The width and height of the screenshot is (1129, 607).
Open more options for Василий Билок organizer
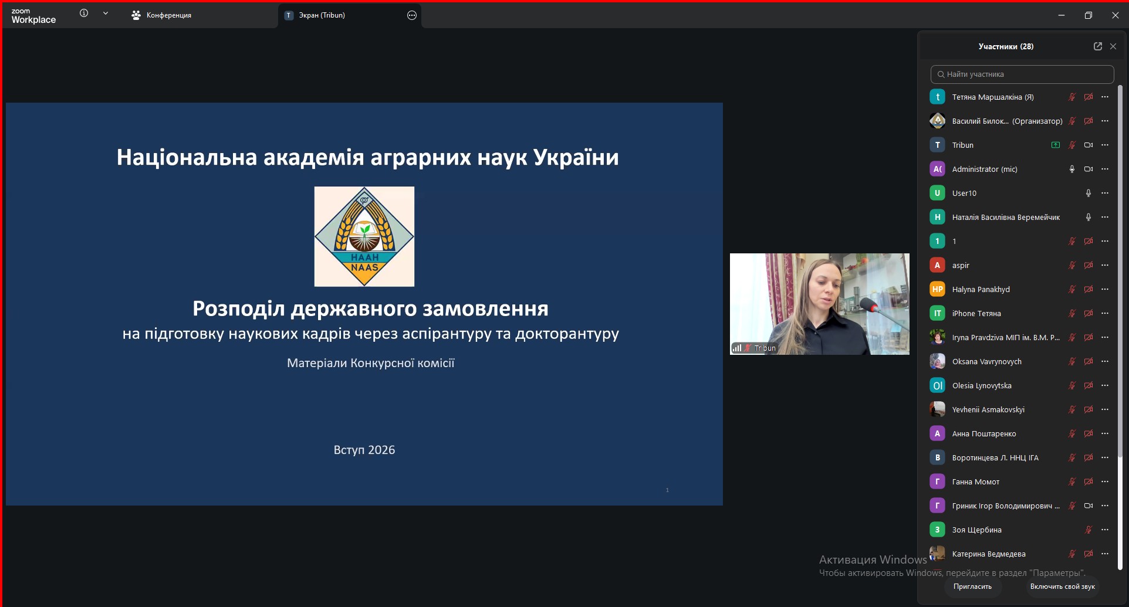pos(1105,121)
